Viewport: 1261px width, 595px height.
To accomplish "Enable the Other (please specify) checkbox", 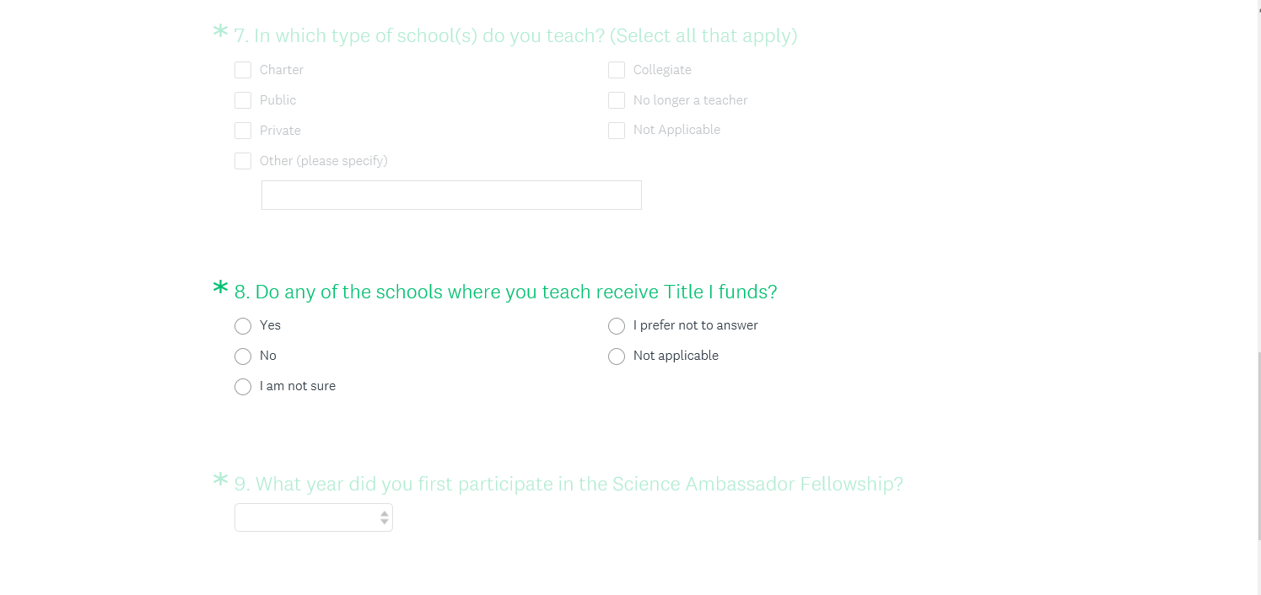I will [x=243, y=161].
